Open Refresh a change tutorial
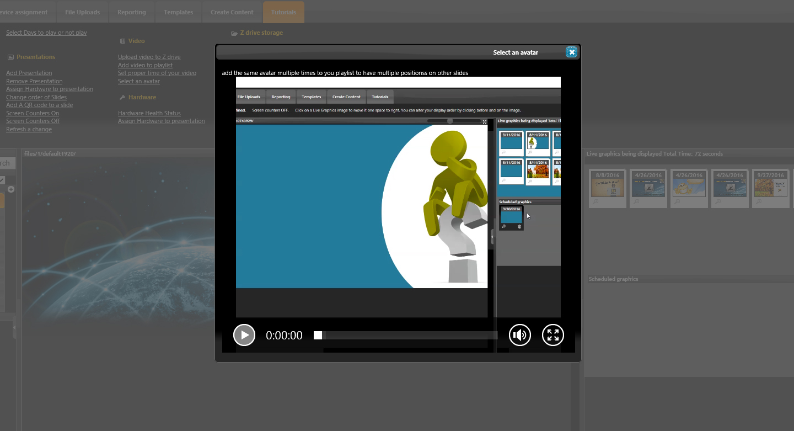The width and height of the screenshot is (794, 431). click(x=29, y=129)
